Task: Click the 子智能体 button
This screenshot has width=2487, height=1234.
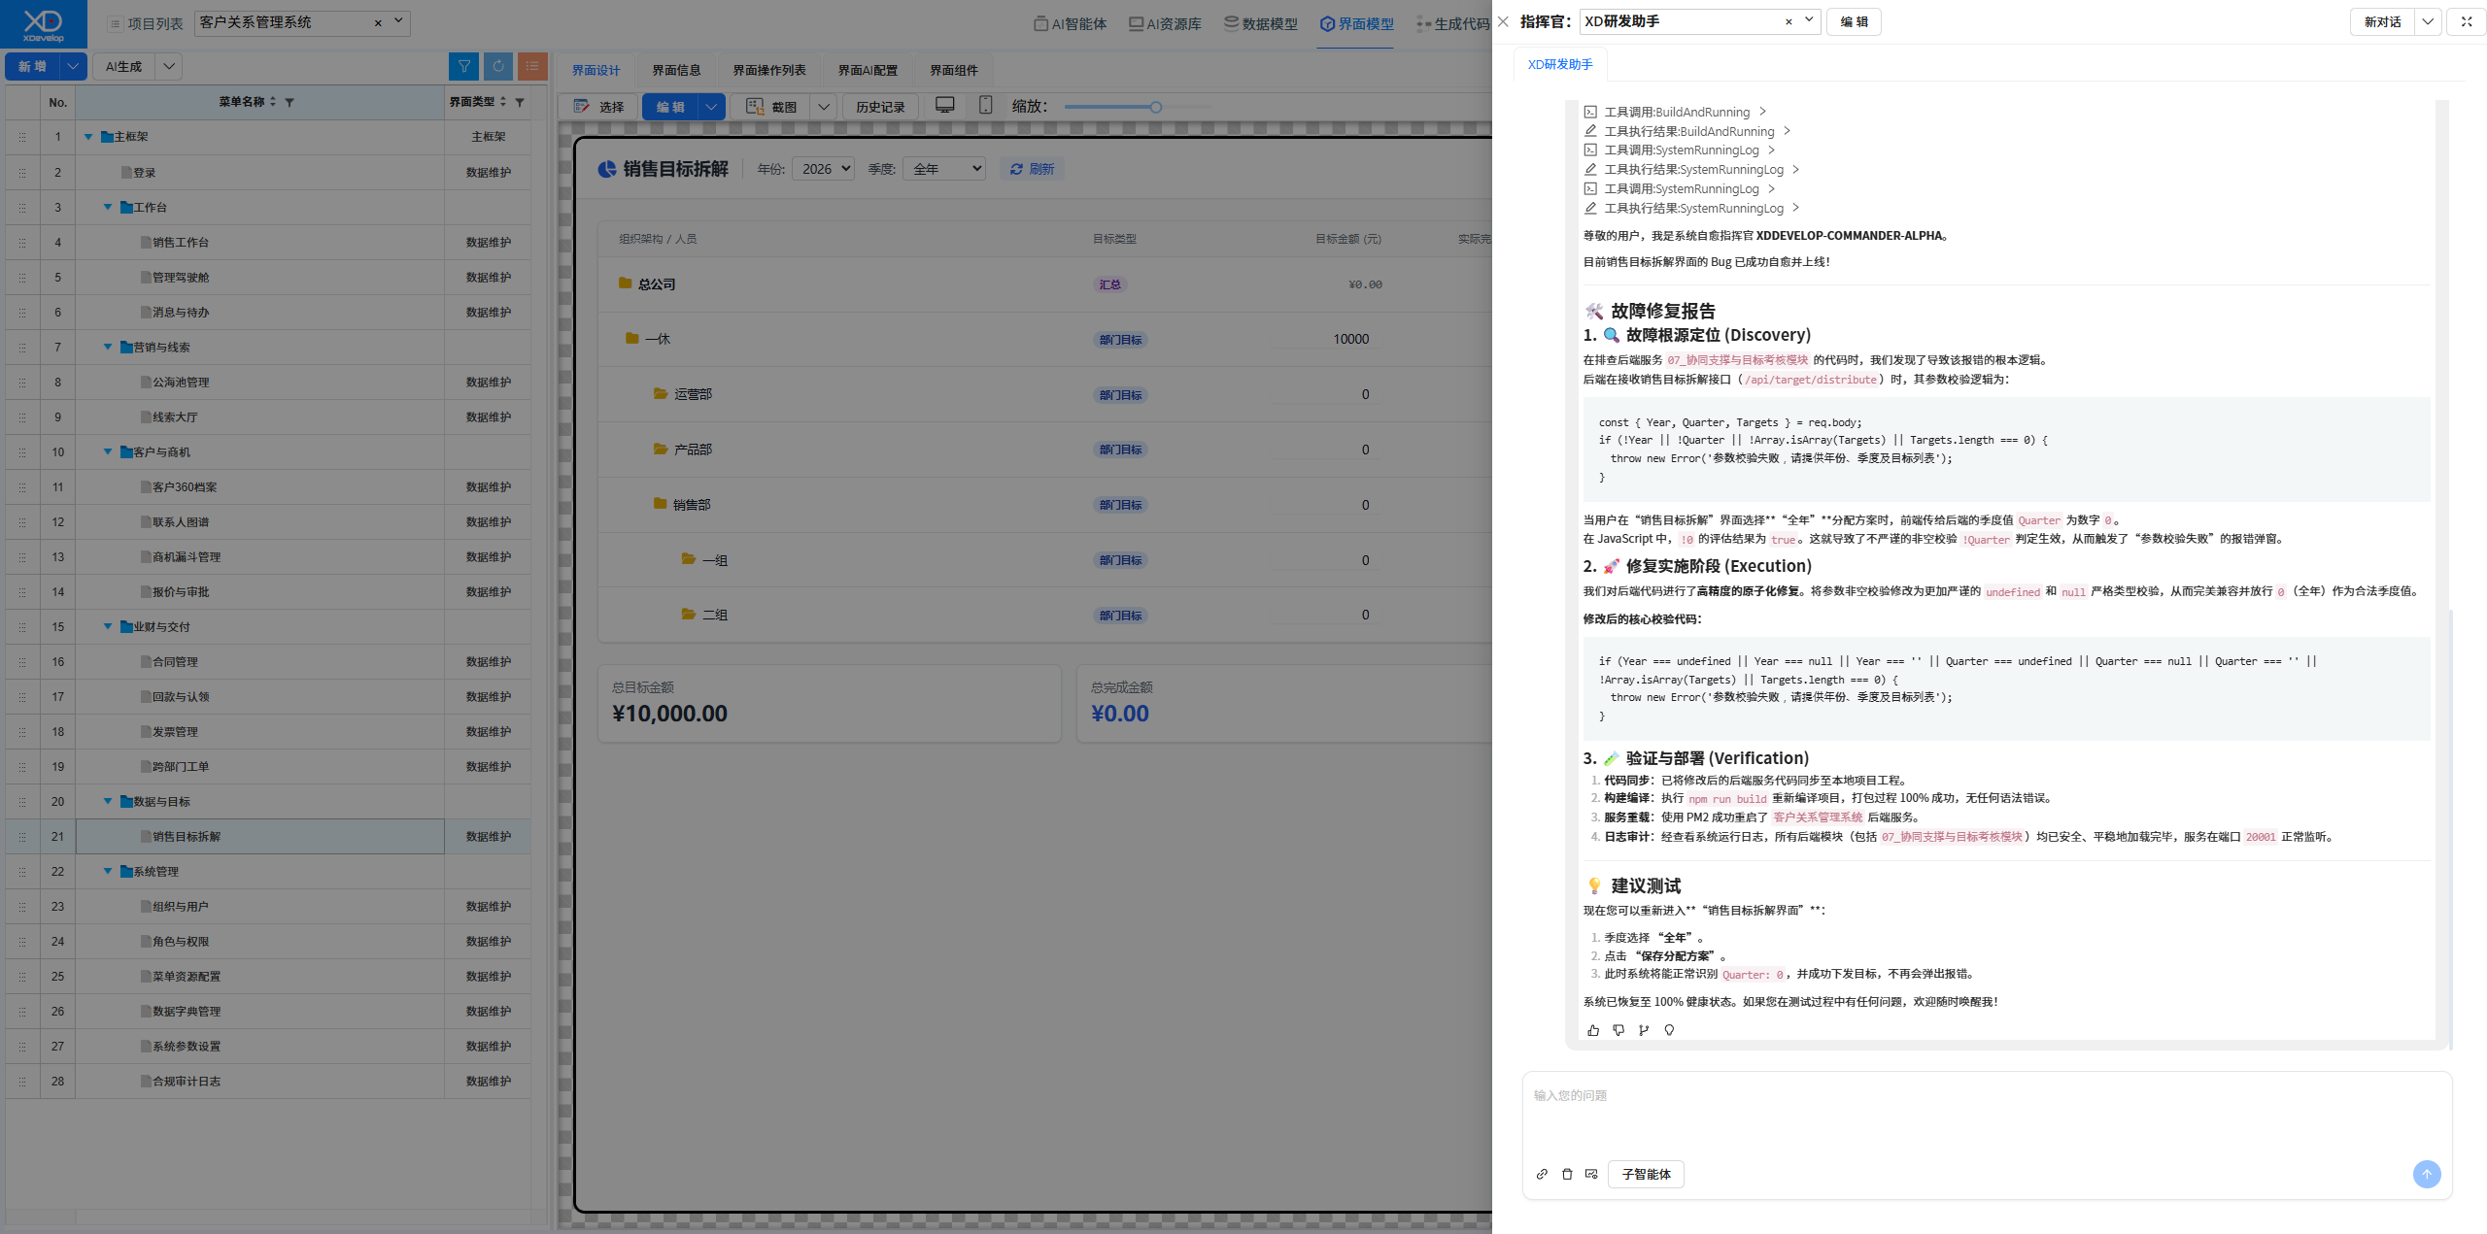Action: click(1646, 1174)
